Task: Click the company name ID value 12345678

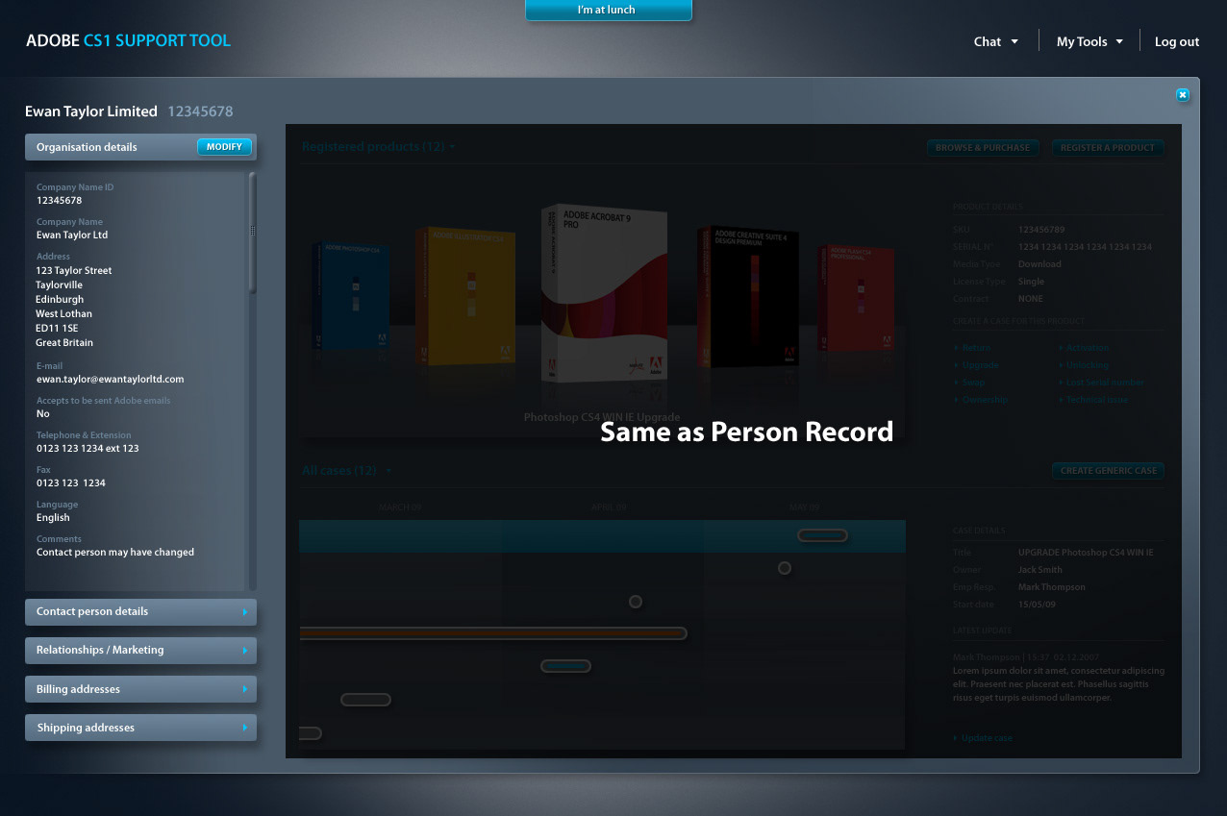Action: (59, 201)
